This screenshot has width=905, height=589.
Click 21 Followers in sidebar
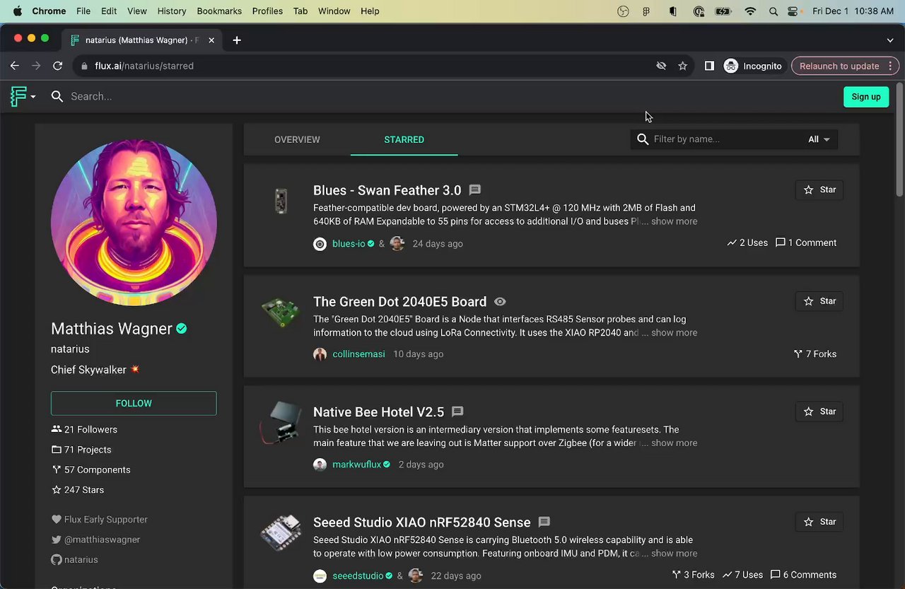tap(84, 429)
